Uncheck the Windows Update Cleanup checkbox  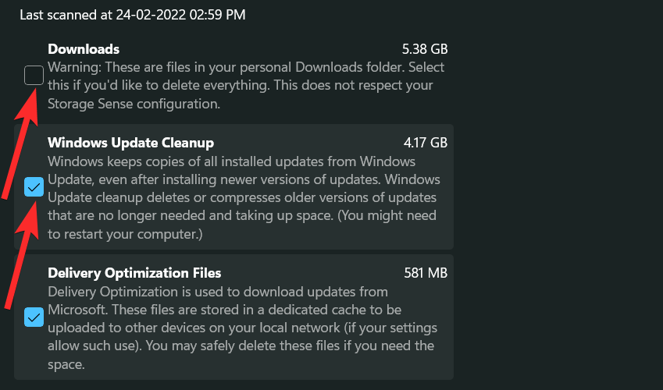(34, 187)
